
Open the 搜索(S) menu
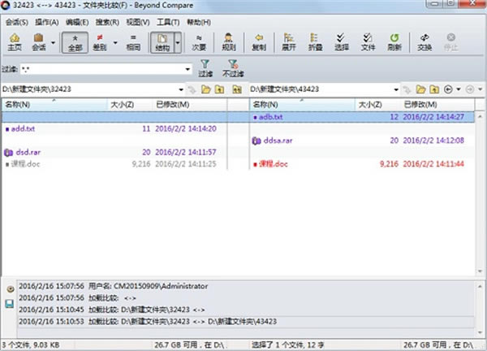106,21
